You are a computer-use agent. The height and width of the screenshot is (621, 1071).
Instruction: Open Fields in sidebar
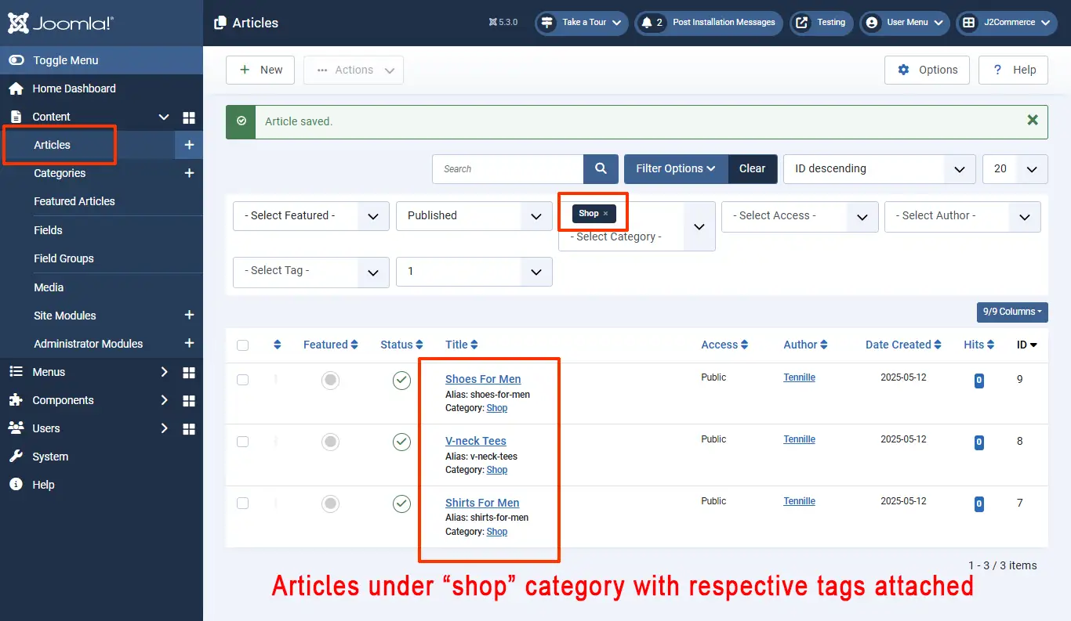[x=48, y=230]
